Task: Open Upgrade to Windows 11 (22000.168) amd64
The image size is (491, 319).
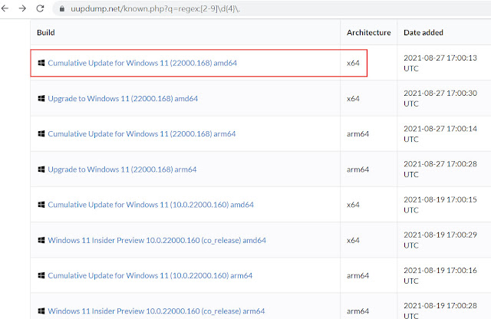Action: click(123, 99)
